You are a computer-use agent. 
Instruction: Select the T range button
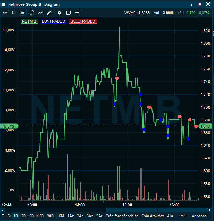click(3, 216)
